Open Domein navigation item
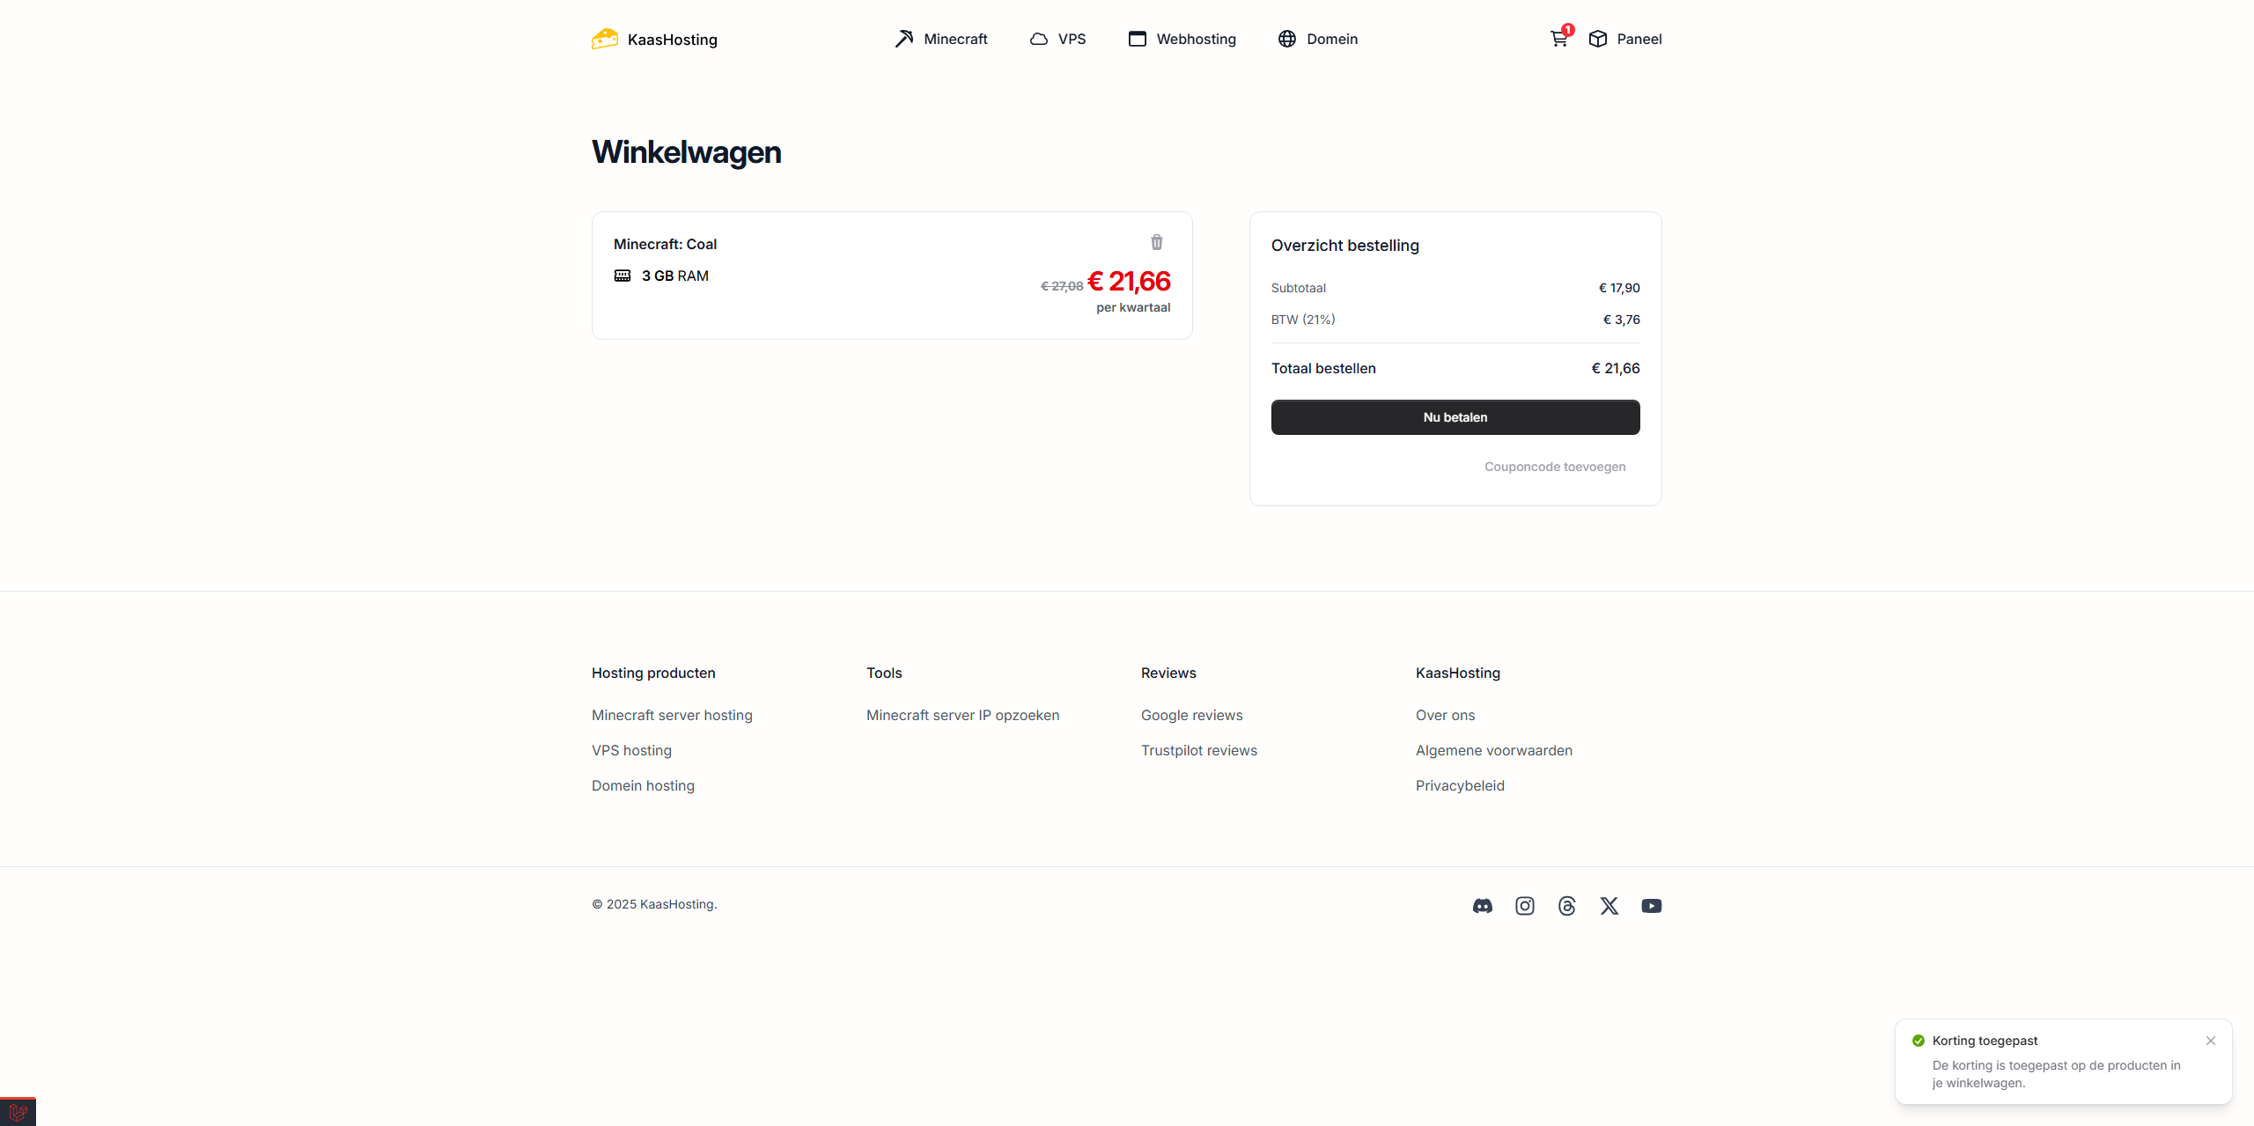 point(1318,39)
